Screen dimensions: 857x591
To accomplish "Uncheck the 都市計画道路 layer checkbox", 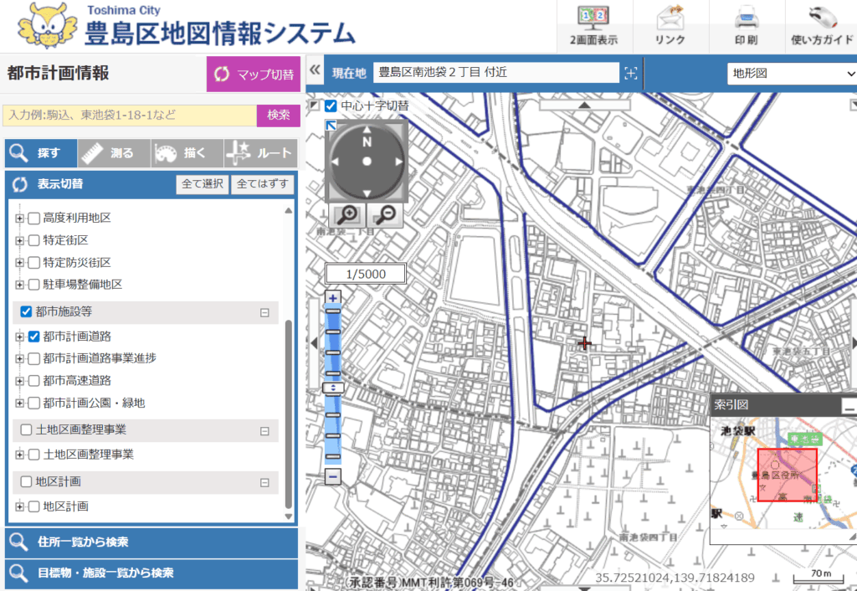I will click(34, 337).
